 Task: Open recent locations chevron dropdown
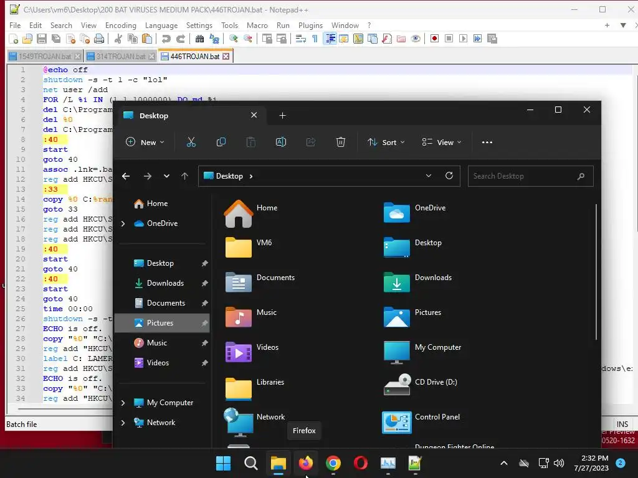coord(166,176)
